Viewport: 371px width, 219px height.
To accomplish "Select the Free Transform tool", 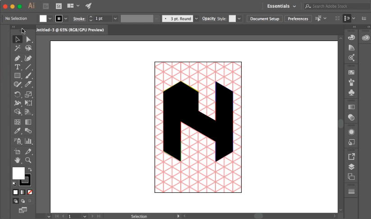I will point(28,103).
